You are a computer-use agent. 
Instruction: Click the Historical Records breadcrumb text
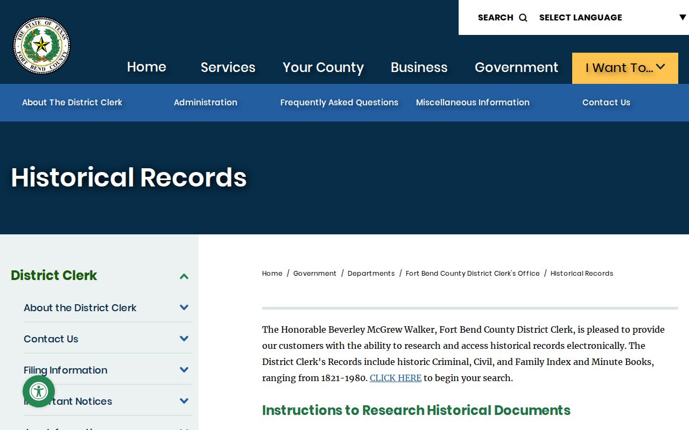click(582, 274)
